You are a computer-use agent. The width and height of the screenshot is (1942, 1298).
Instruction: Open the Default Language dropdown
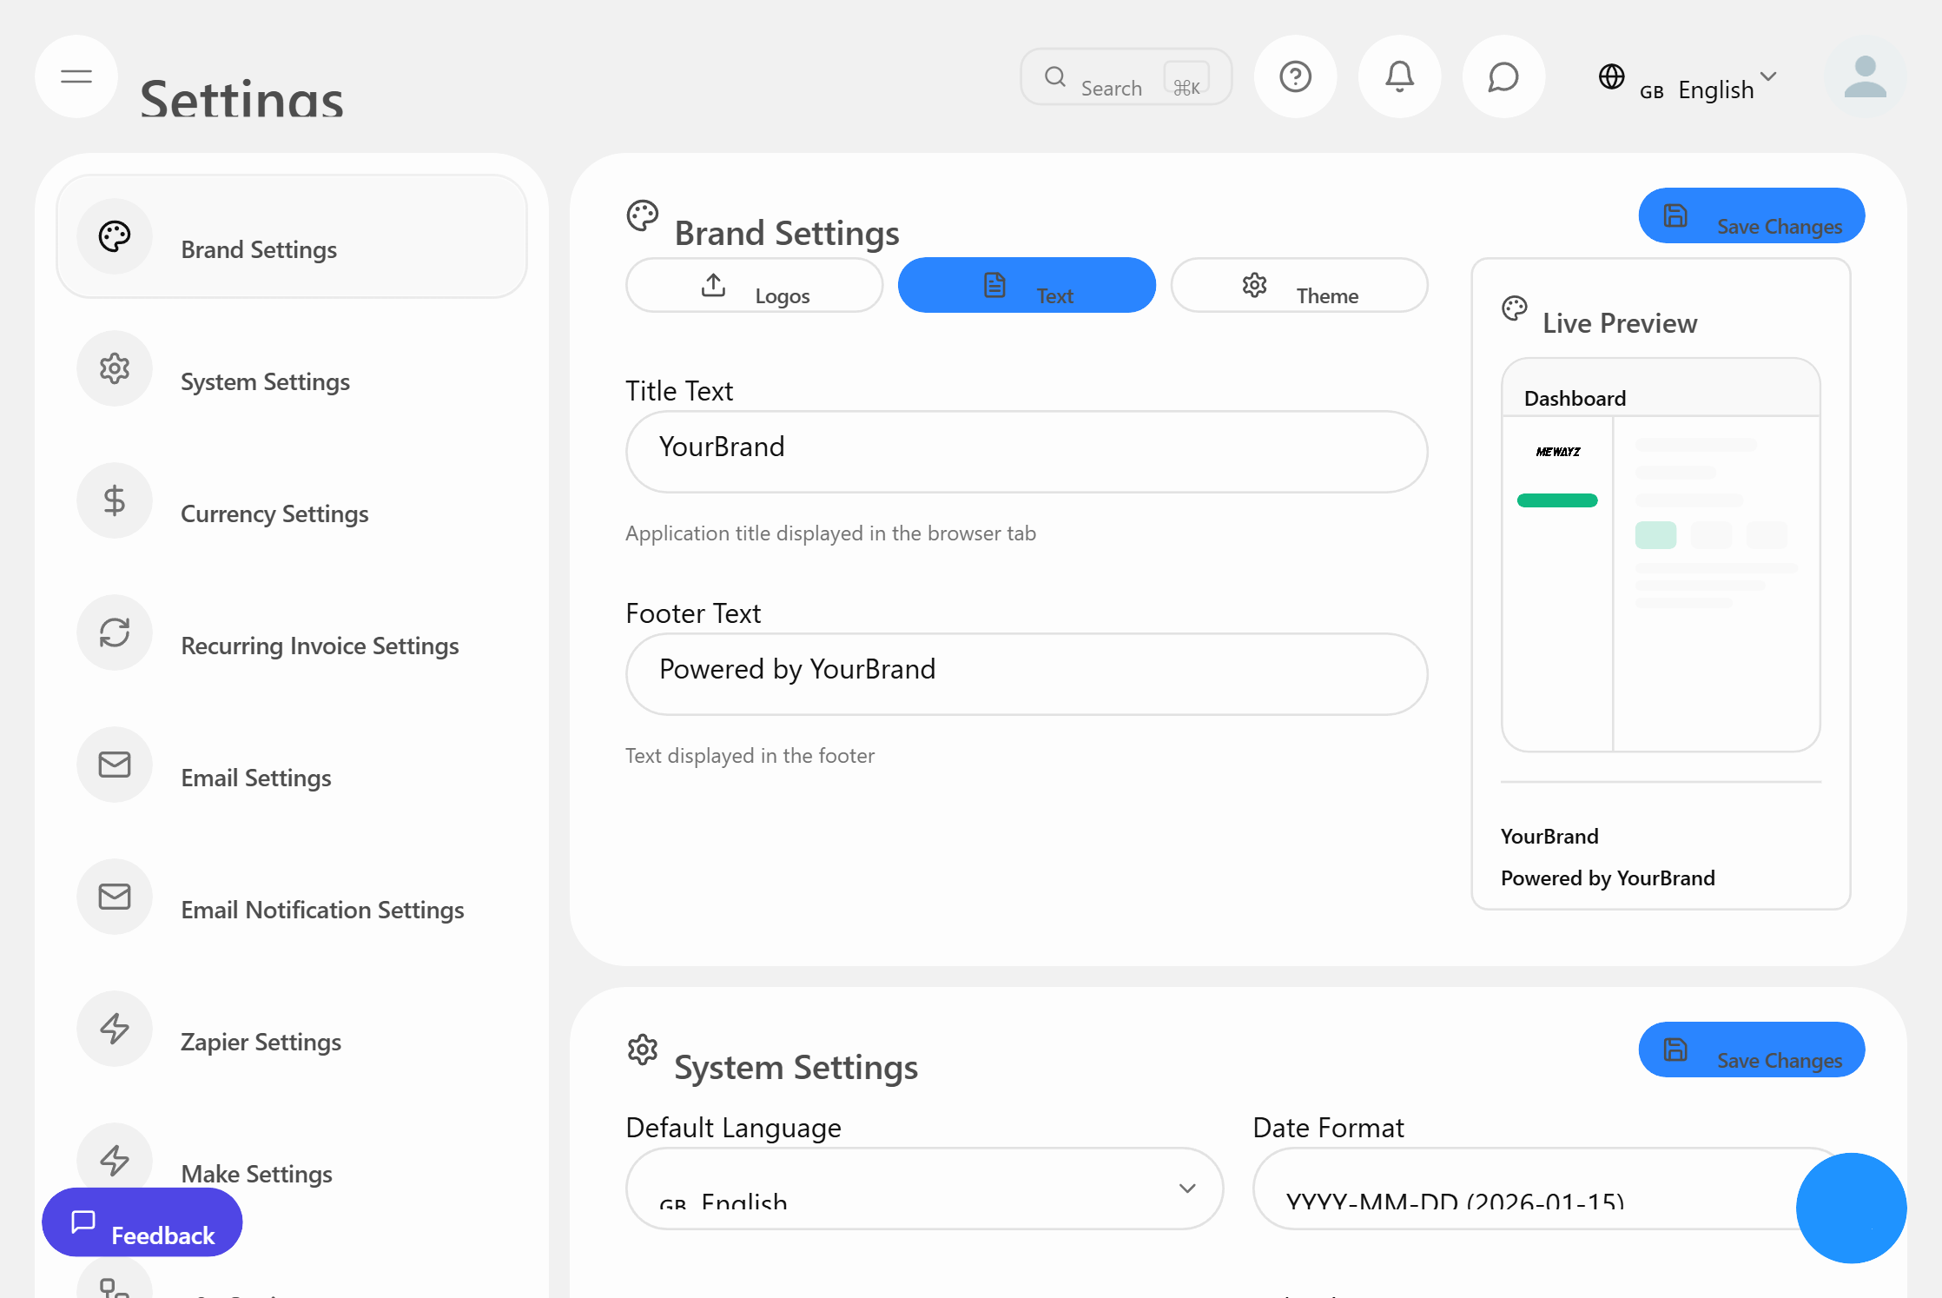924,1188
